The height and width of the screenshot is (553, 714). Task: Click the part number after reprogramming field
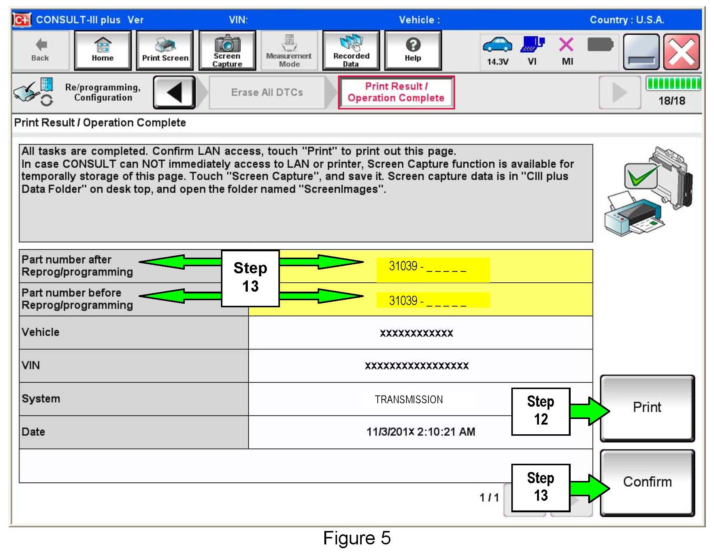(x=433, y=267)
